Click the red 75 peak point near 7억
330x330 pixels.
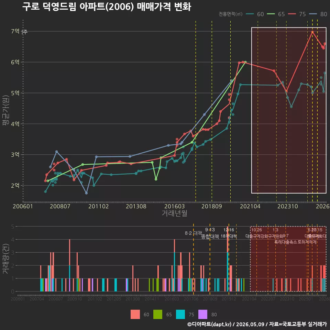pos(312,32)
